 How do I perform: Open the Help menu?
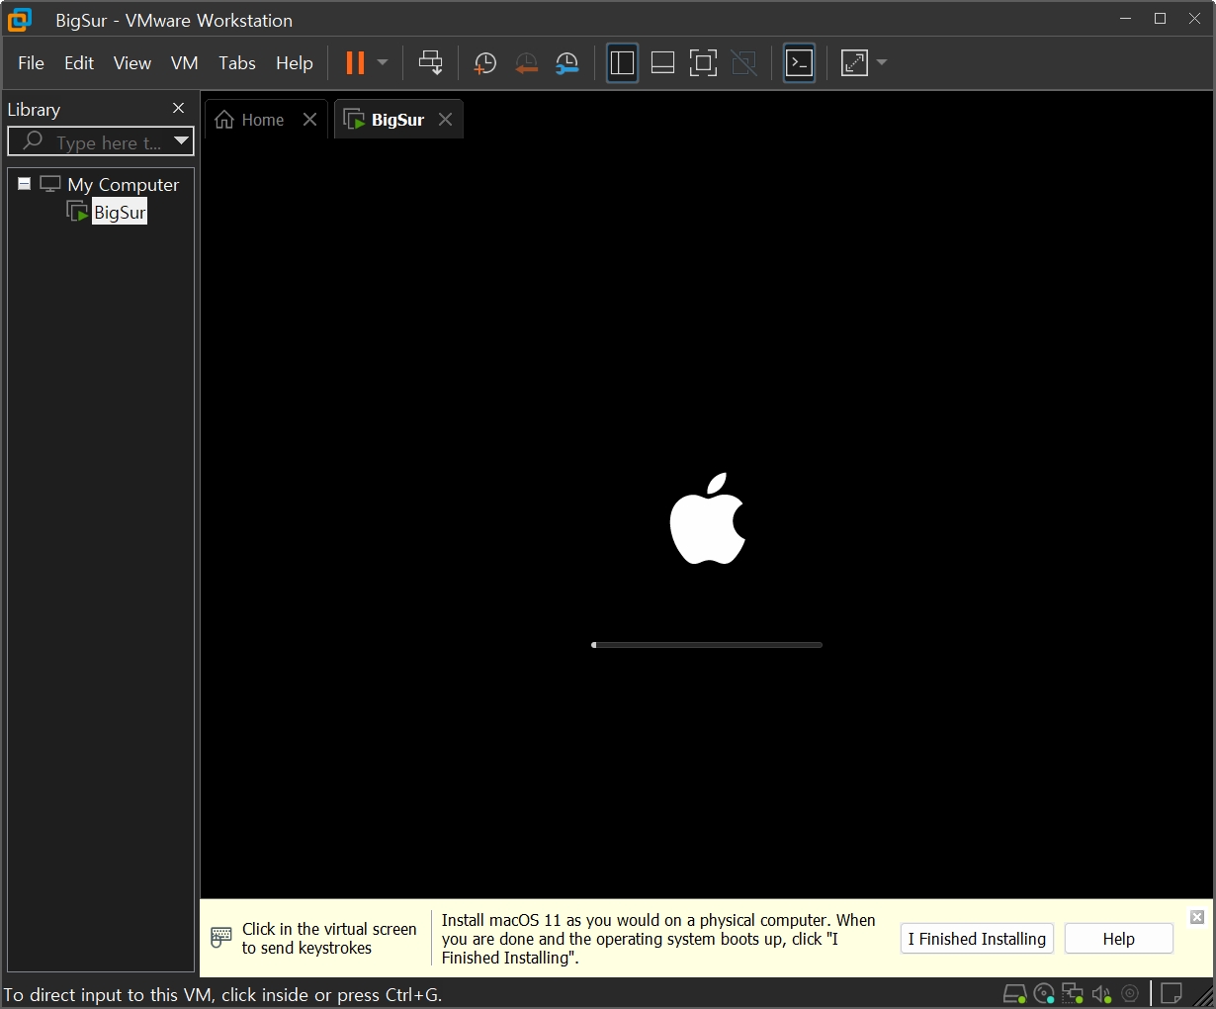pyautogui.click(x=295, y=62)
